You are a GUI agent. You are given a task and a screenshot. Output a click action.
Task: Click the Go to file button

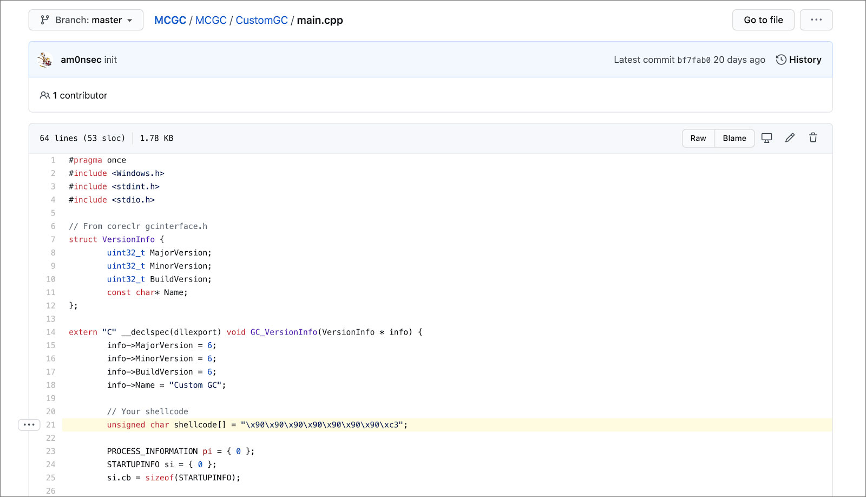point(763,20)
